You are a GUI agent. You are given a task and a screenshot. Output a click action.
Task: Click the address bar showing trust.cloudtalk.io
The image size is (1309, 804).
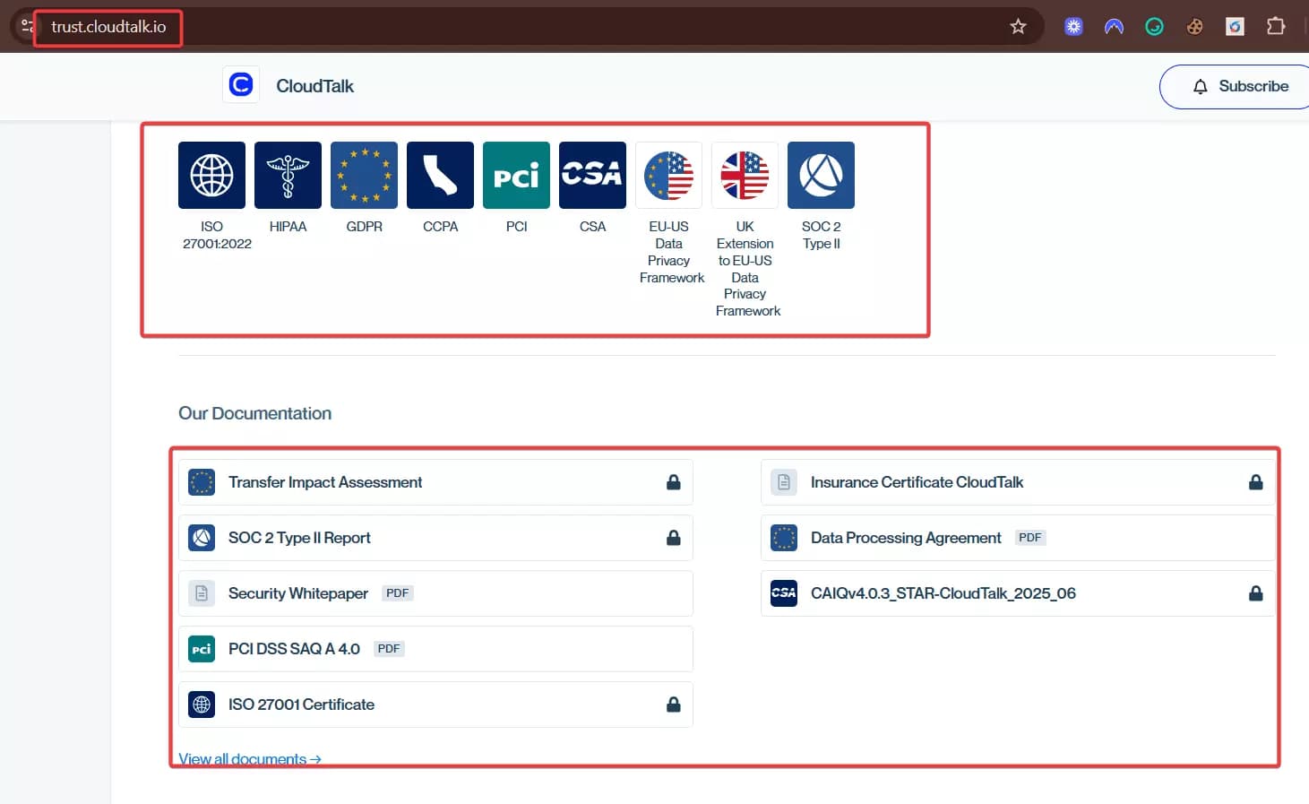tap(108, 27)
